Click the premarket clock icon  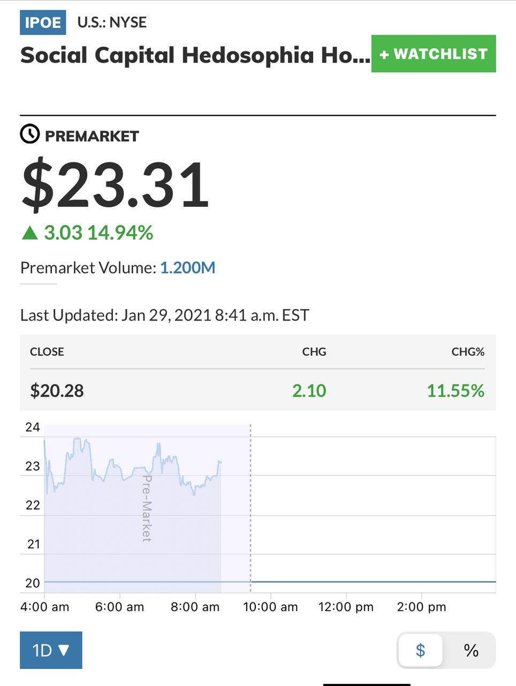click(x=30, y=134)
